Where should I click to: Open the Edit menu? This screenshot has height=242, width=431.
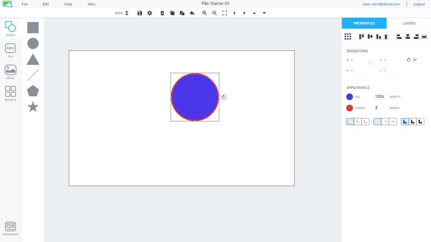(x=46, y=4)
